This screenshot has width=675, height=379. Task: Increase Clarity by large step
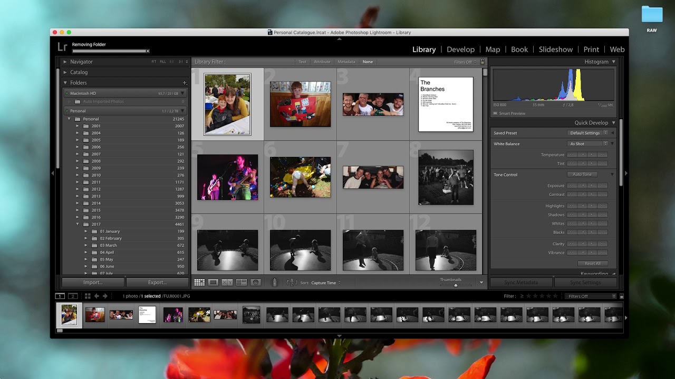(x=602, y=244)
